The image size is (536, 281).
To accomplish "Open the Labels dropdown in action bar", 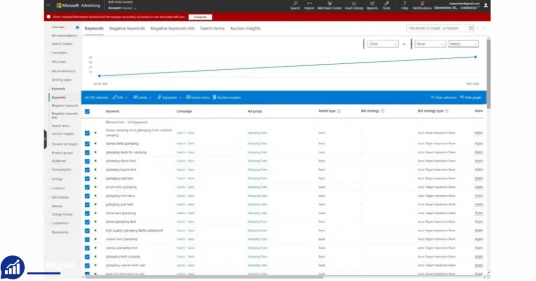I will coord(142,98).
